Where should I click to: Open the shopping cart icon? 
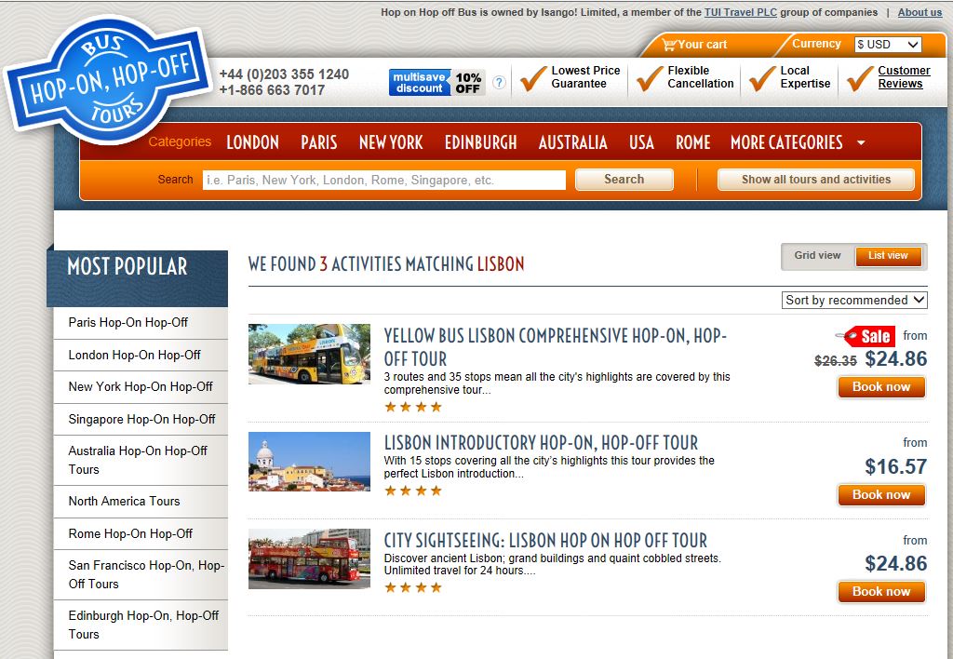coord(669,45)
